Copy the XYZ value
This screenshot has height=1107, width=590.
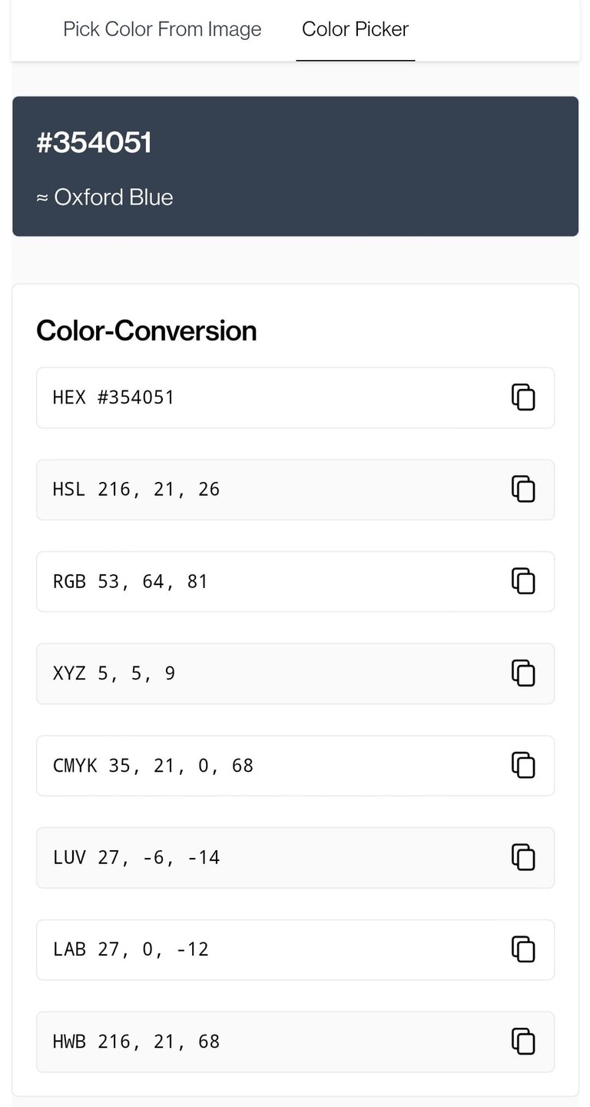coord(523,673)
